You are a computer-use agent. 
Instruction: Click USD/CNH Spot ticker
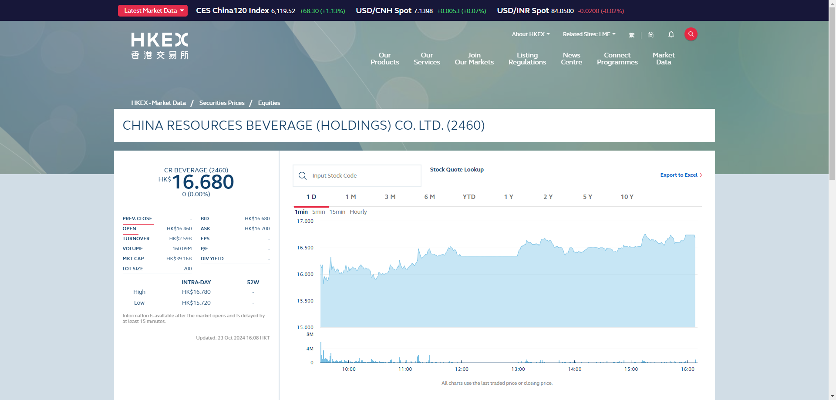click(x=421, y=10)
